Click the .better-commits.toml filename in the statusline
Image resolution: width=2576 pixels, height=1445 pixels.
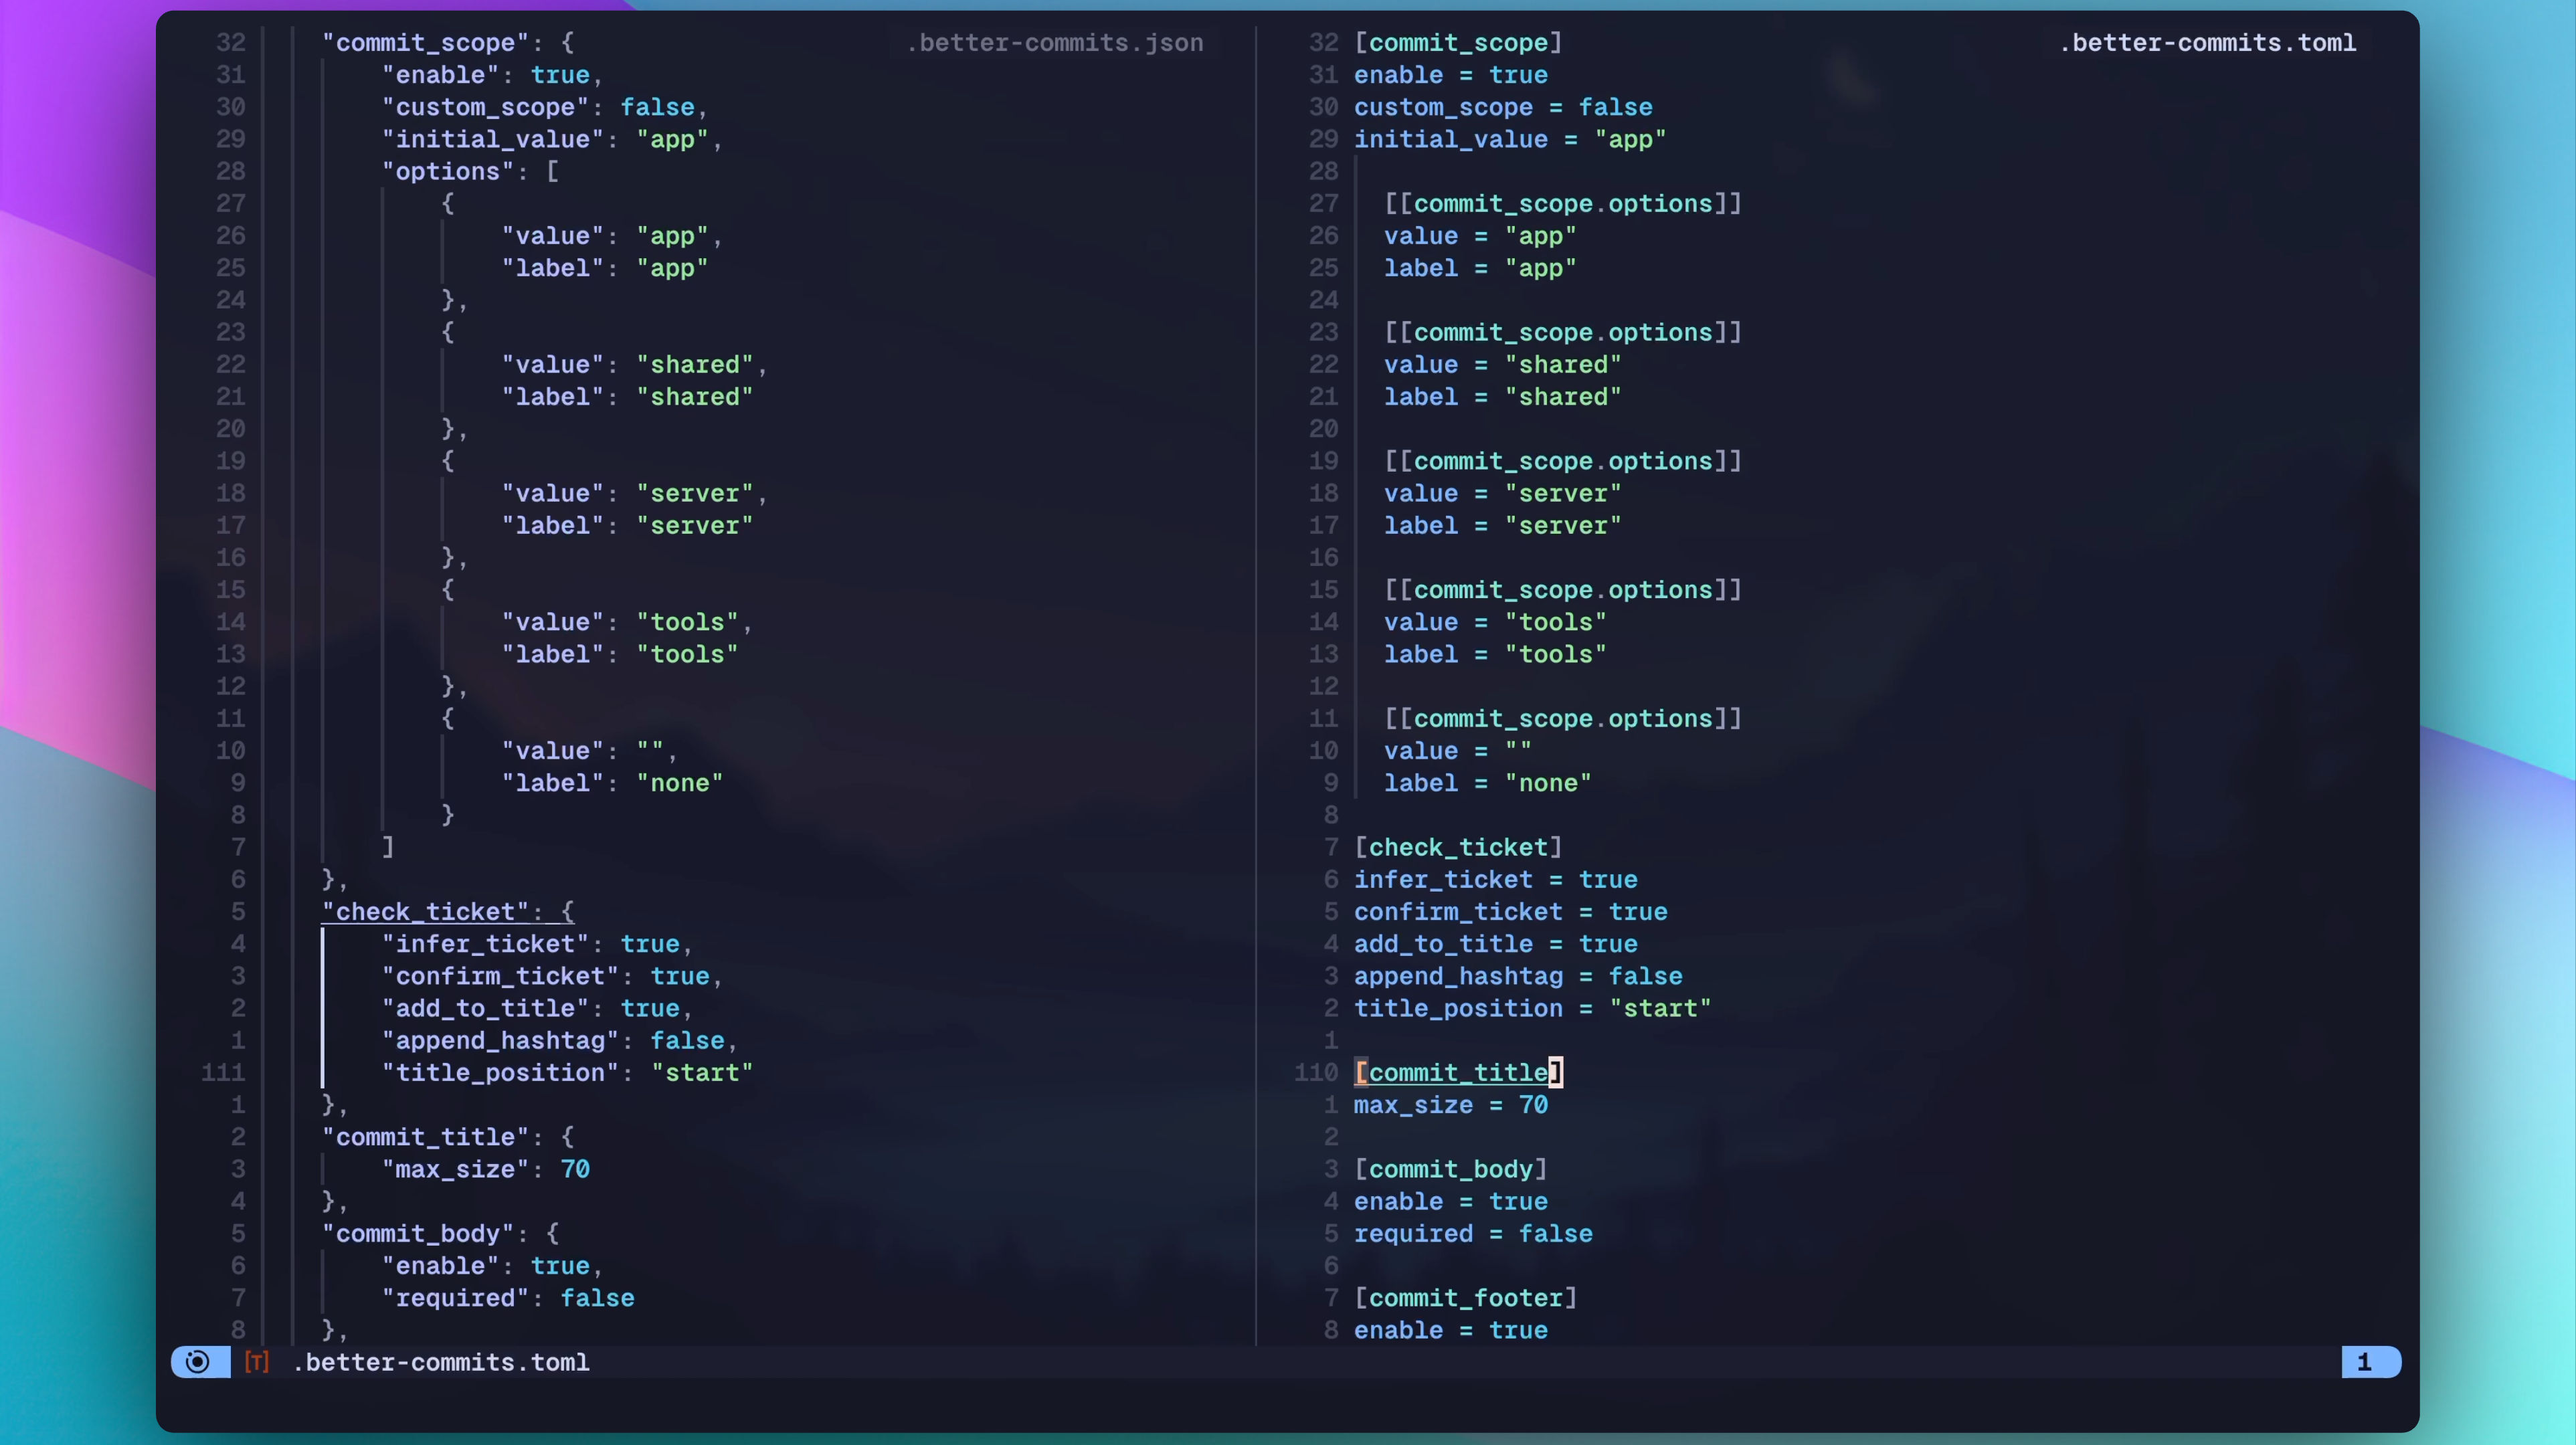(441, 1362)
